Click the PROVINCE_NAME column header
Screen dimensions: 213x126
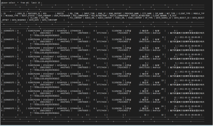coord(132,13)
